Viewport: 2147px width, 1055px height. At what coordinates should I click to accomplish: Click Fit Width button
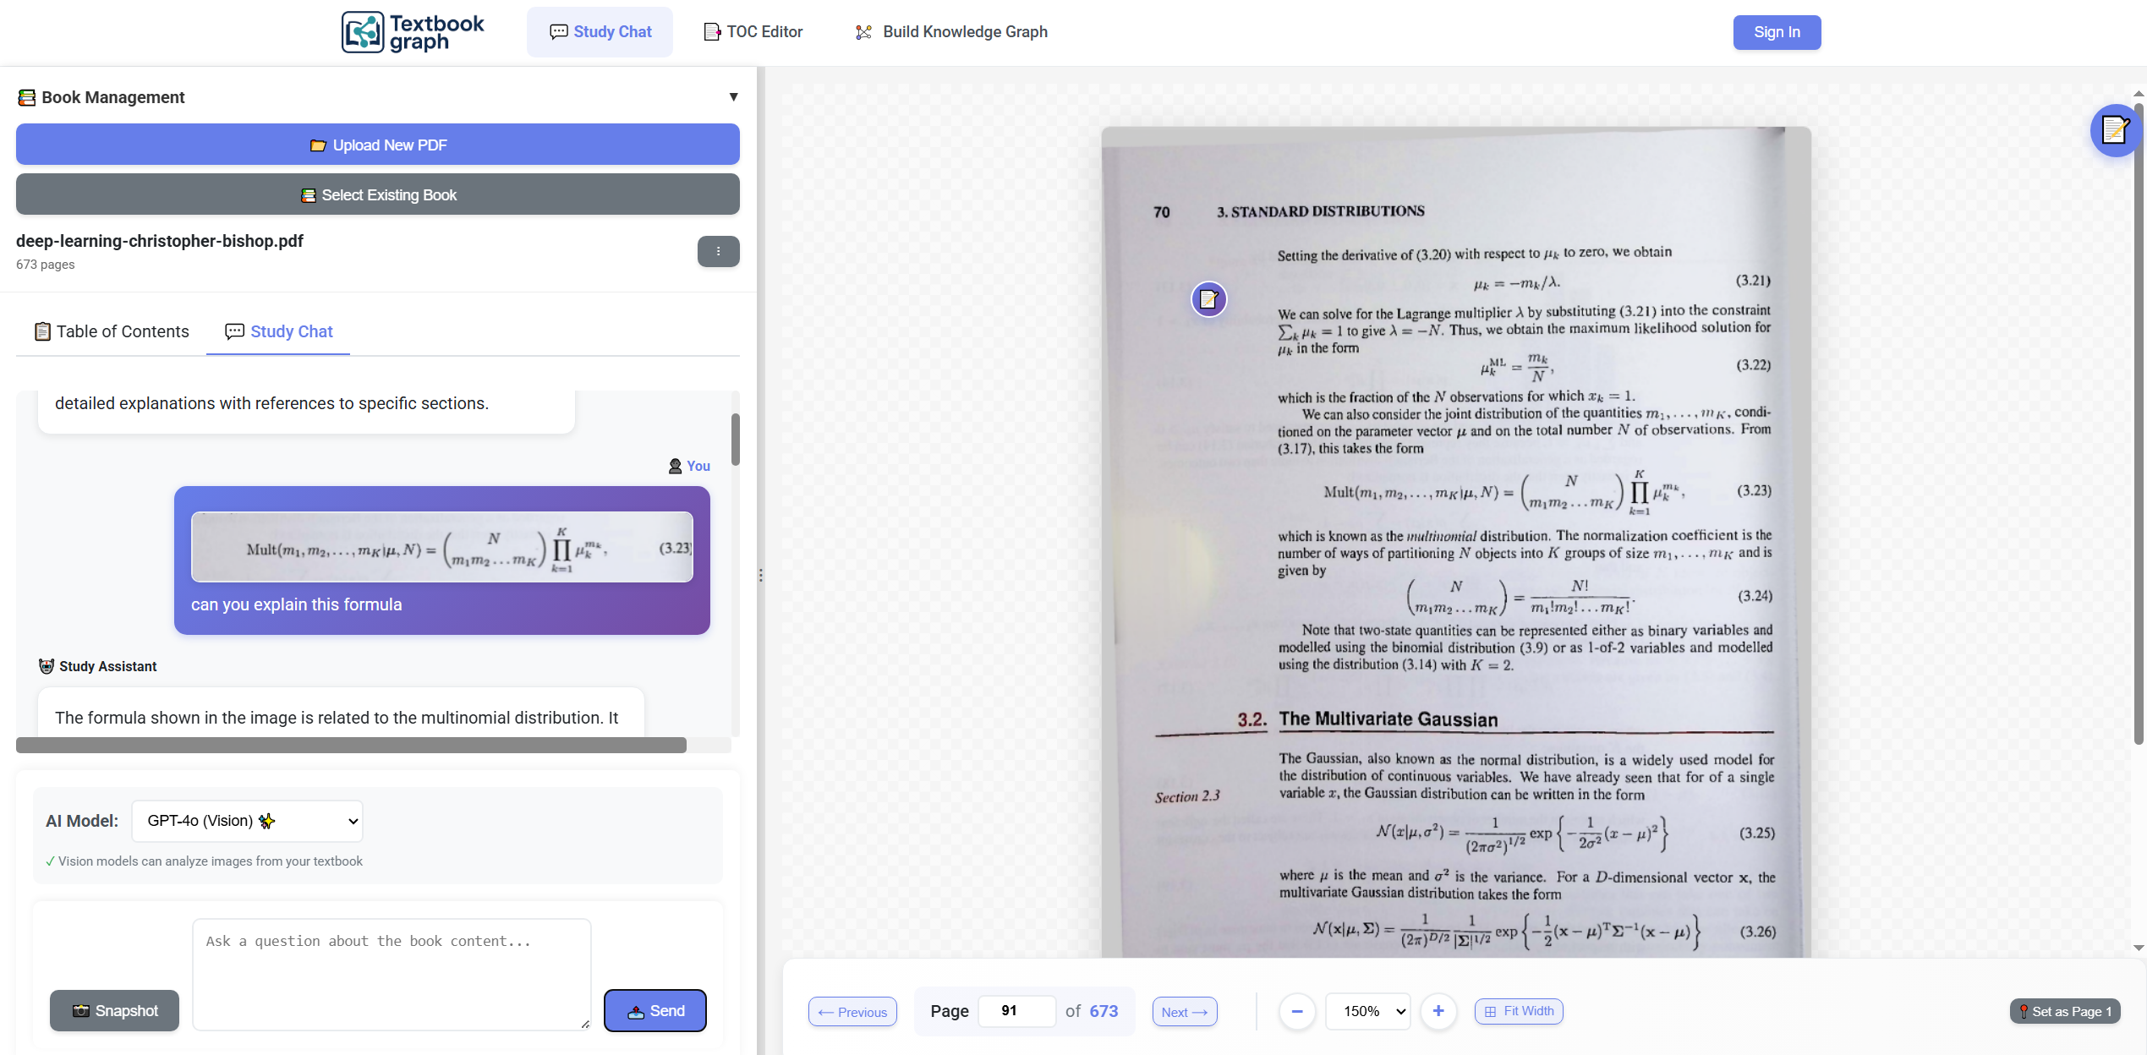coord(1519,1011)
